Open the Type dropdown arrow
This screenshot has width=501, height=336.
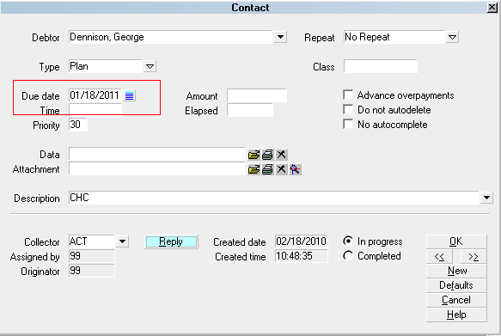[150, 66]
